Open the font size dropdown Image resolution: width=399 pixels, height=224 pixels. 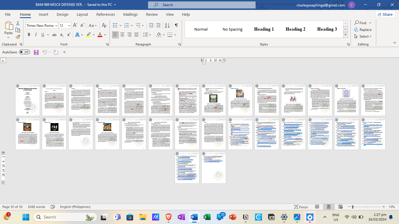(69, 26)
